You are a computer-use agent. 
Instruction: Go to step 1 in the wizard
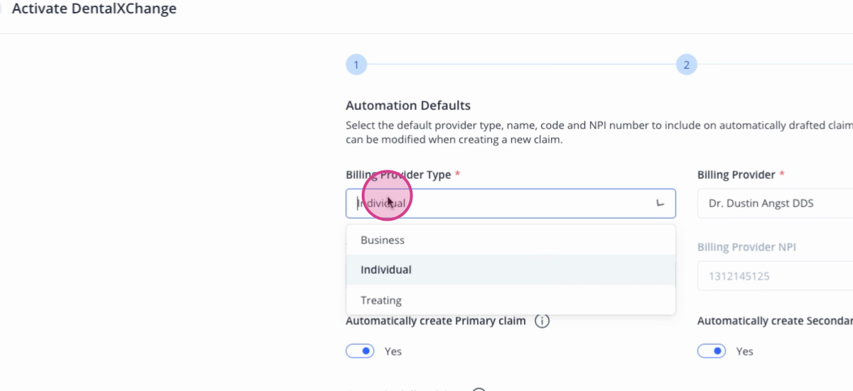[356, 65]
